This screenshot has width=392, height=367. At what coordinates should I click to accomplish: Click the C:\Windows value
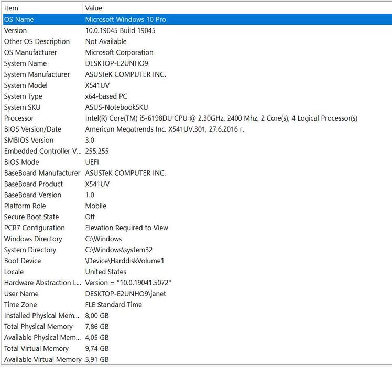[103, 239]
